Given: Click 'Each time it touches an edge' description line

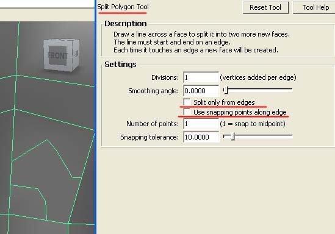Looking at the screenshot, I should pyautogui.click(x=196, y=50).
